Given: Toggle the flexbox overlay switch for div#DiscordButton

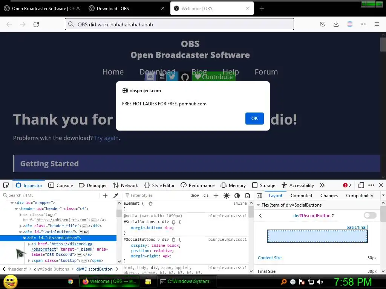Looking at the screenshot, I should [370, 216].
